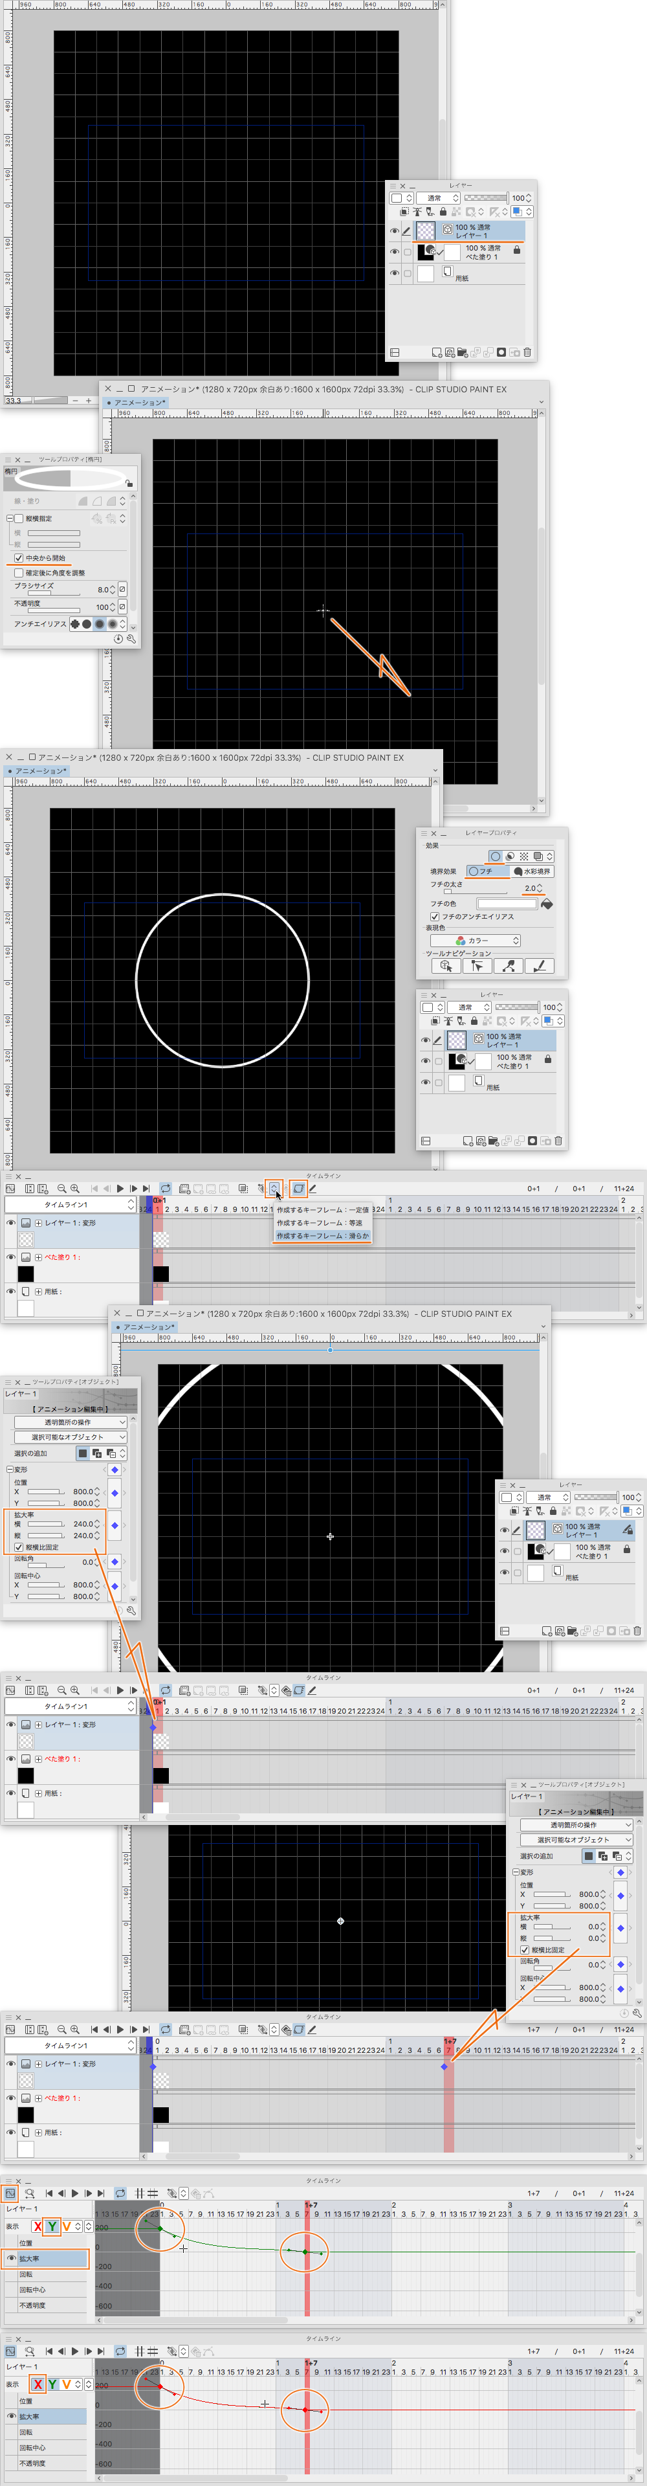
Task: Click the wrench icon in ellipse Tool Property panel
Action: [131, 639]
